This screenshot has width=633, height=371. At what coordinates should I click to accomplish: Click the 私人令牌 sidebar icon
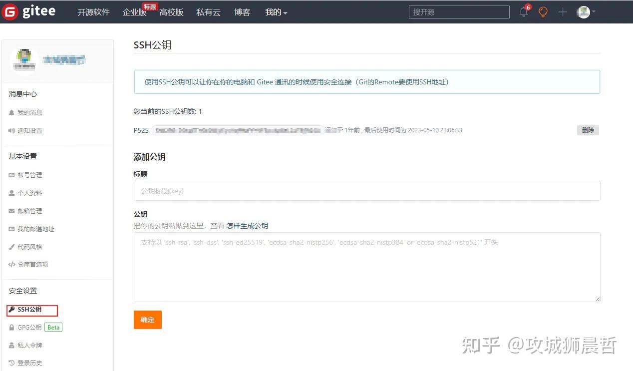(12, 345)
